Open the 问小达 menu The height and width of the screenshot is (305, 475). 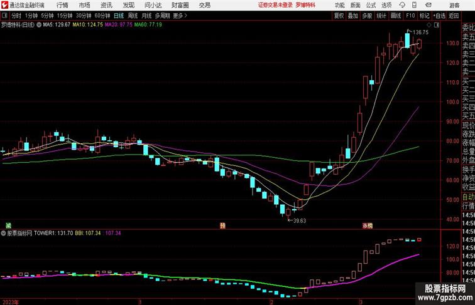pyautogui.click(x=153, y=5)
